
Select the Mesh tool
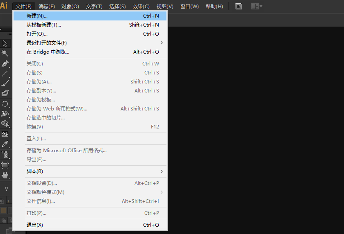5,134
